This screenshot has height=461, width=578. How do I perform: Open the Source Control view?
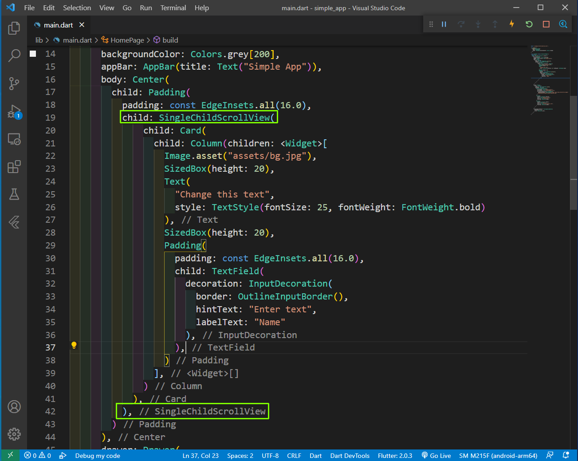[x=14, y=83]
